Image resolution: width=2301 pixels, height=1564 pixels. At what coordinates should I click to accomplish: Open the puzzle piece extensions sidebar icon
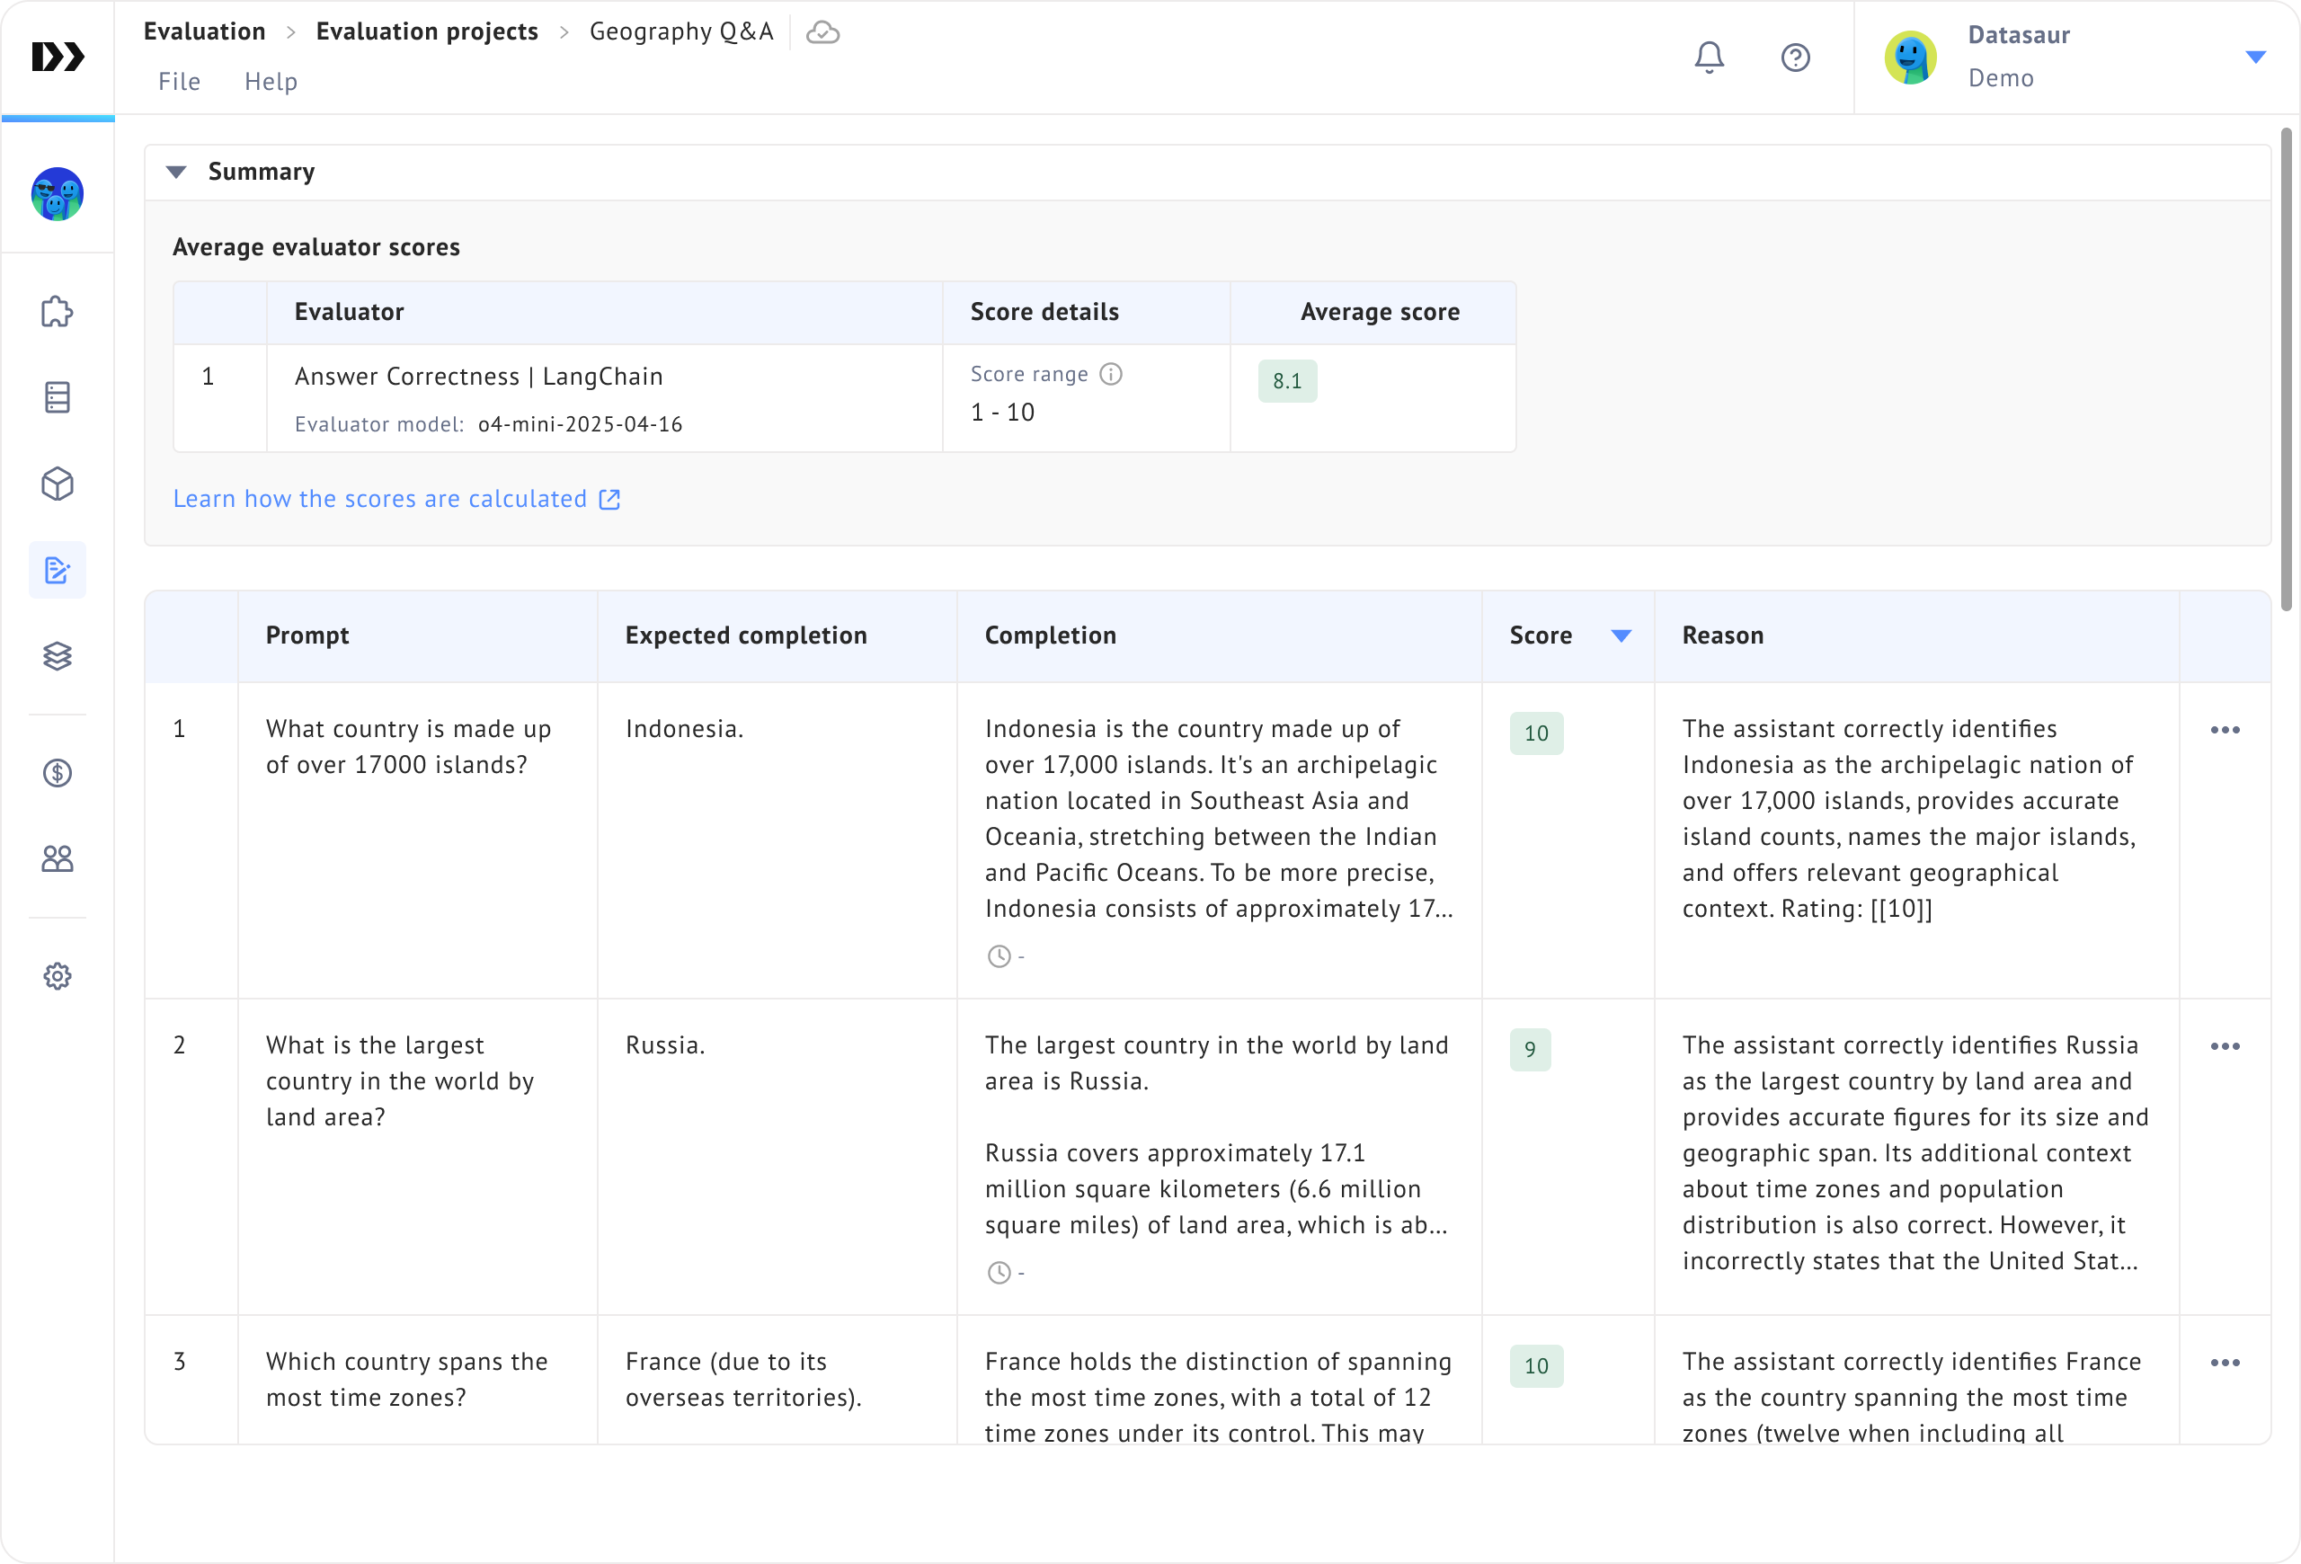click(58, 312)
